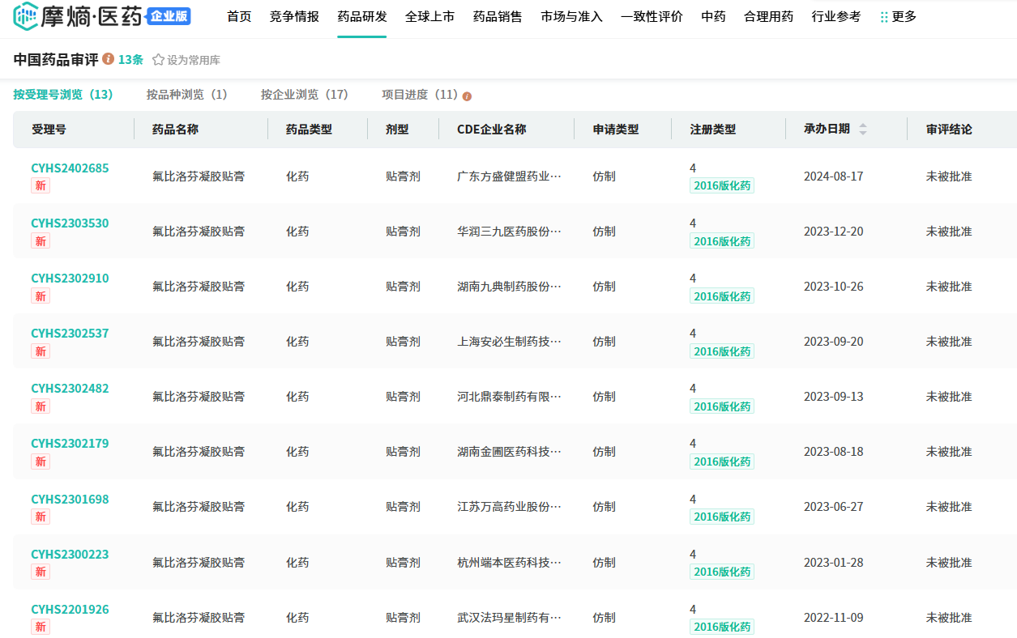Click the 企业版 badge by the logo
Screen dimensions: 1017x638
click(x=169, y=16)
